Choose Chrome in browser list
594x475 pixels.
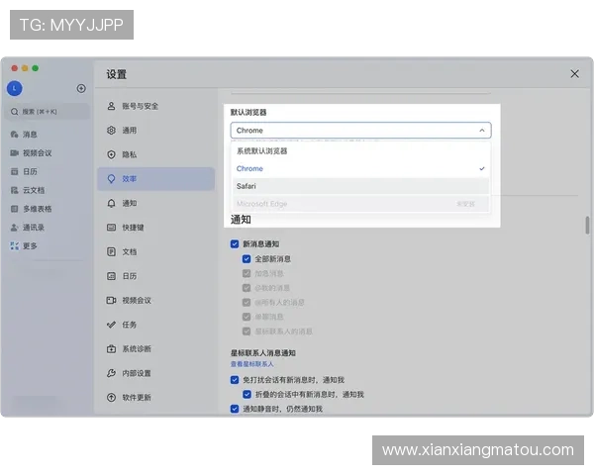click(360, 168)
